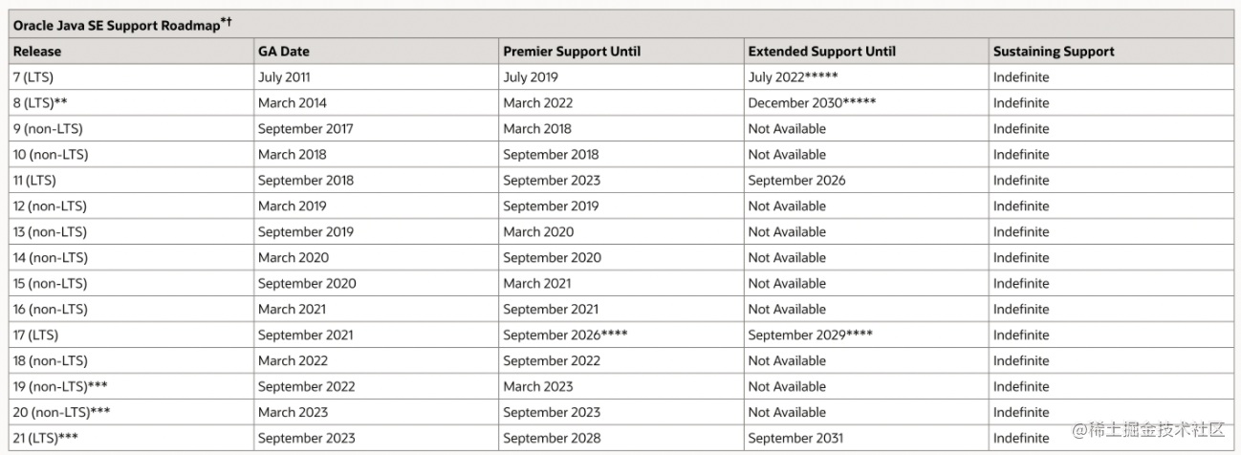Click the "September 2028" premier support cell
This screenshot has width=1241, height=455.
tap(552, 439)
